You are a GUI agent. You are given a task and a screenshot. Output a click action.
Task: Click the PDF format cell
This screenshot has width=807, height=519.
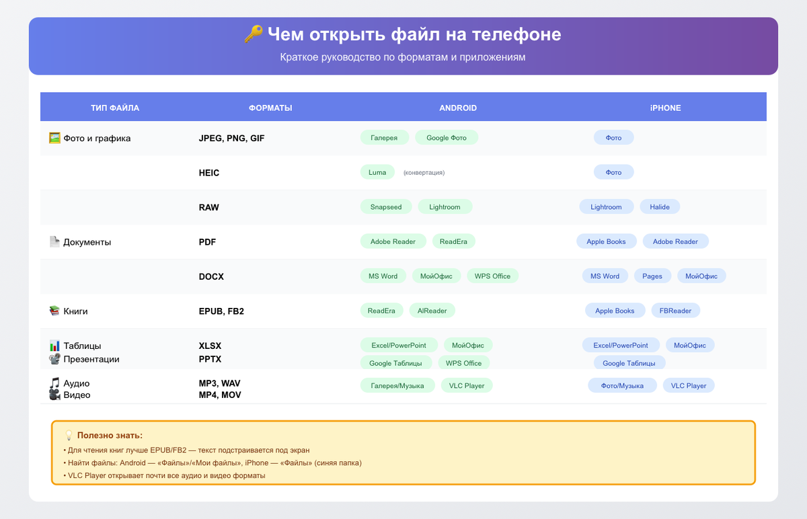point(207,242)
